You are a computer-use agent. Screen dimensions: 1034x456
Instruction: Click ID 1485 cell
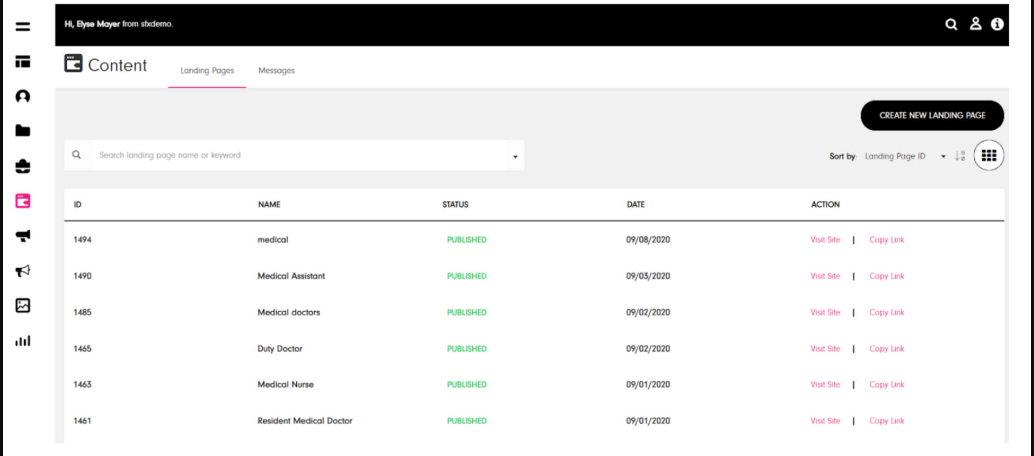coord(82,312)
